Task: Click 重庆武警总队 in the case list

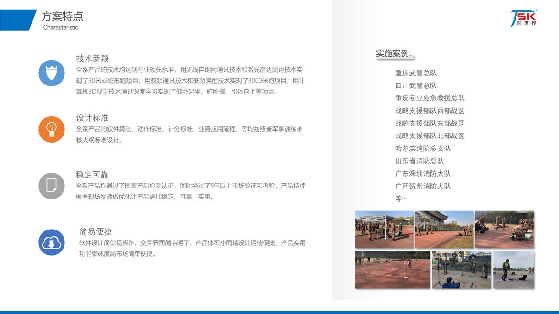Action: 416,73
